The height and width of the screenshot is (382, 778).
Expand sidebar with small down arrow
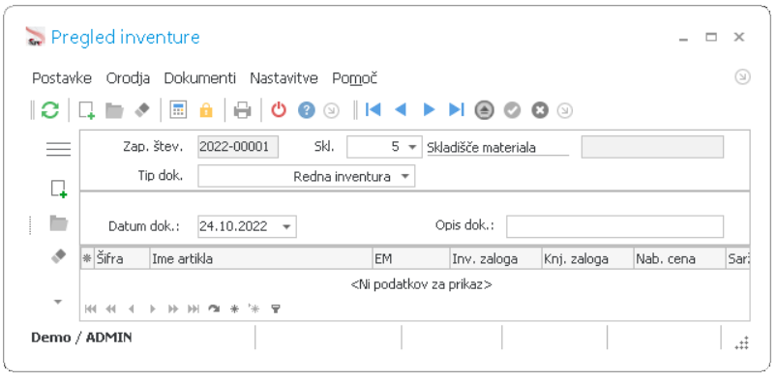58,301
